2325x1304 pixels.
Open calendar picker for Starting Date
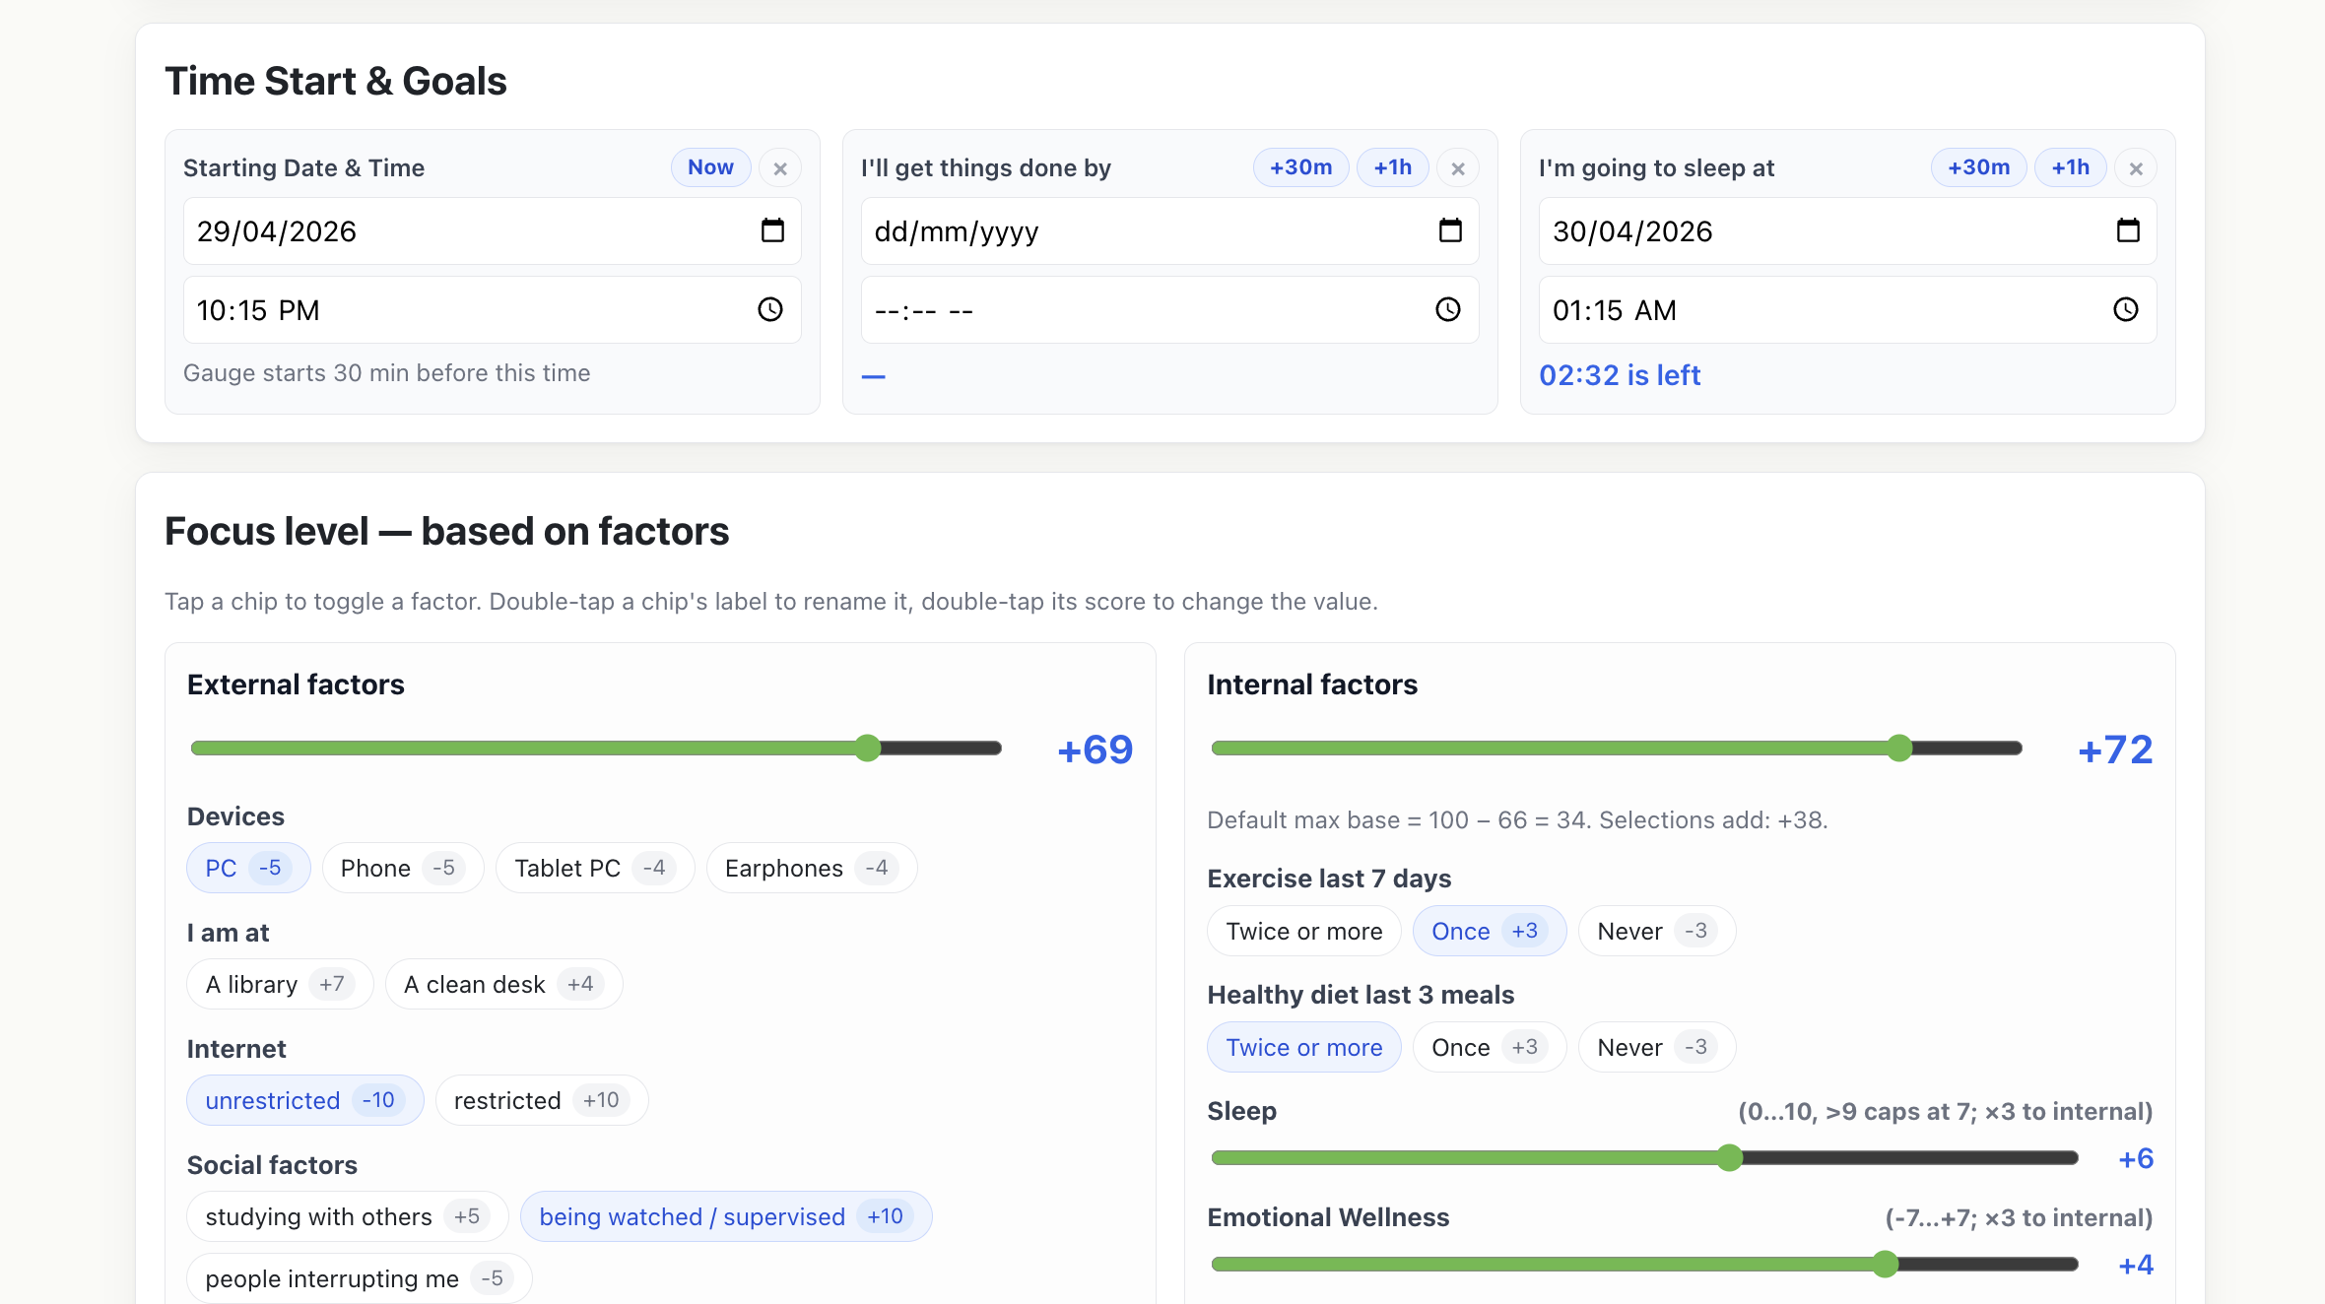click(x=772, y=230)
